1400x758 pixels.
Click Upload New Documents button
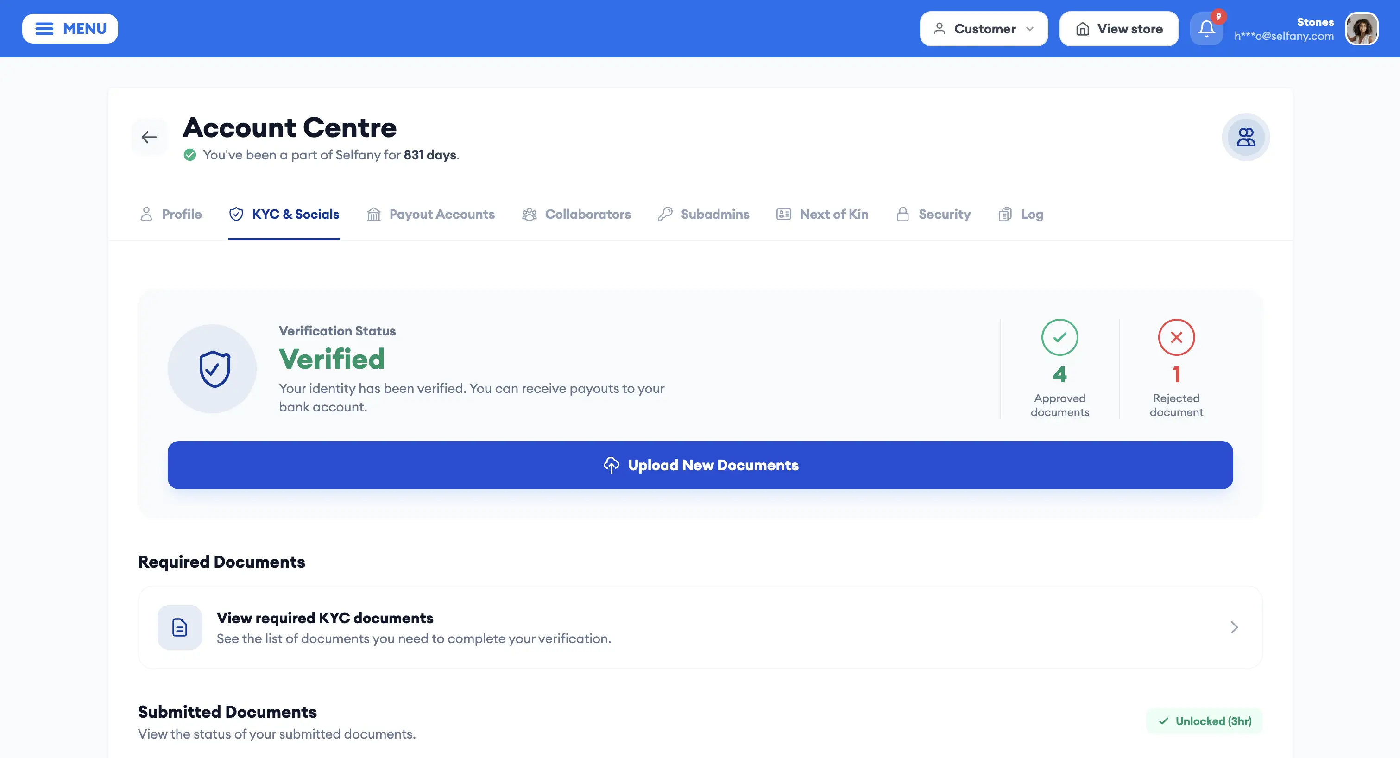[700, 465]
